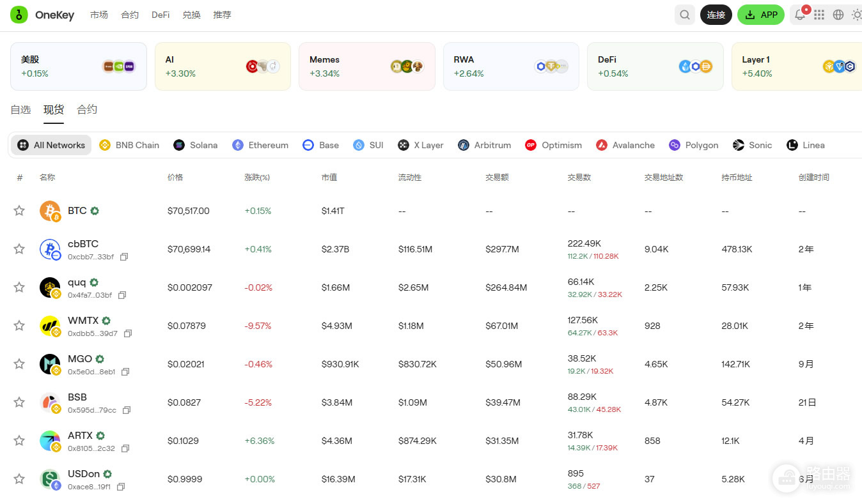Copy the WMTX contract address
The width and height of the screenshot is (862, 504).
[128, 333]
